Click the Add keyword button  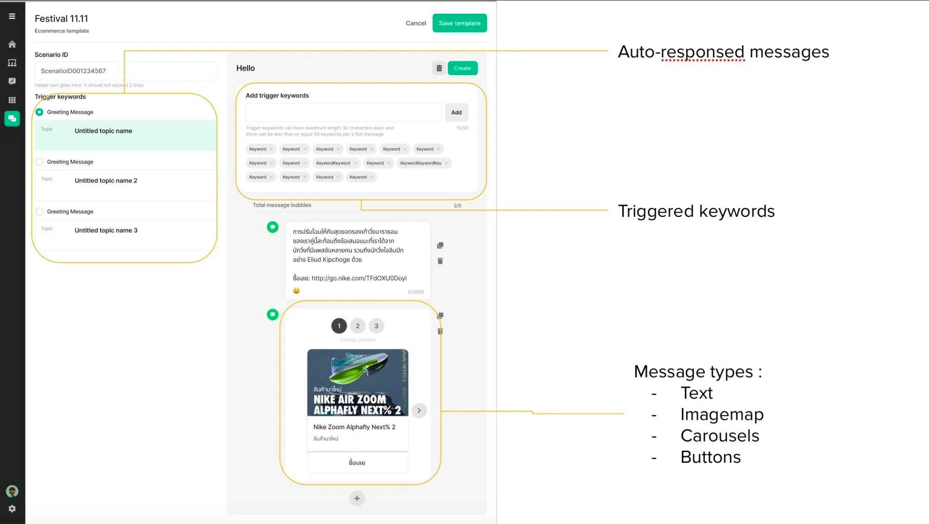click(456, 113)
